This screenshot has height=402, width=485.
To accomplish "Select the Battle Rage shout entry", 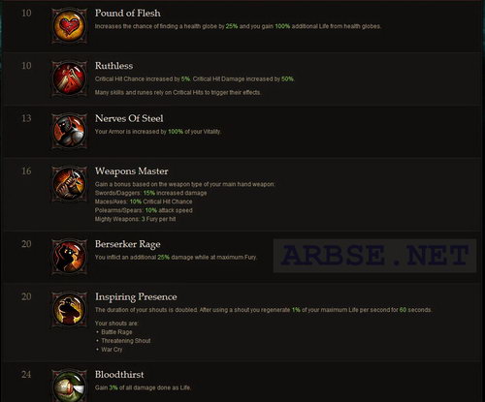I will click(x=116, y=332).
